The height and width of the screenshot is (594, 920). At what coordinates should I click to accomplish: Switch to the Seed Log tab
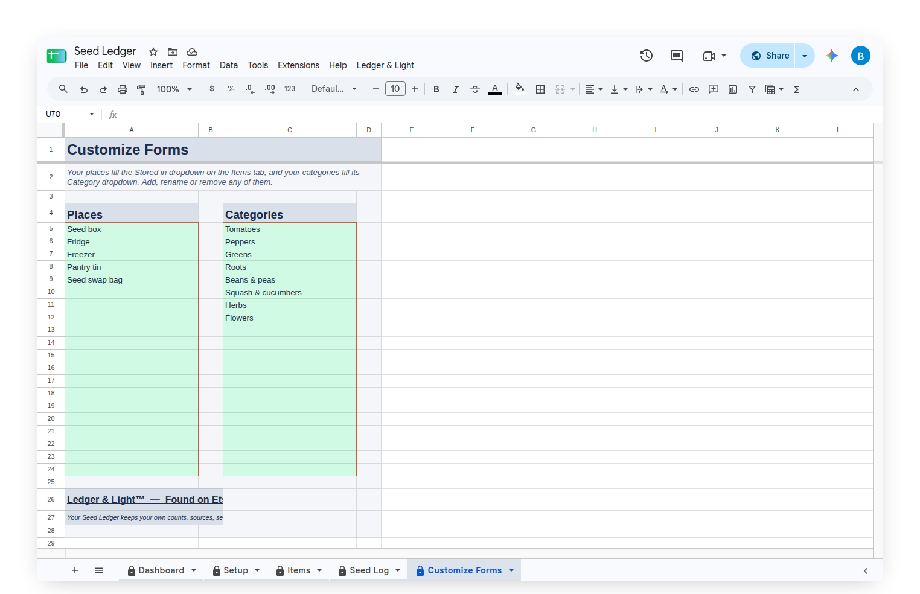pyautogui.click(x=368, y=570)
